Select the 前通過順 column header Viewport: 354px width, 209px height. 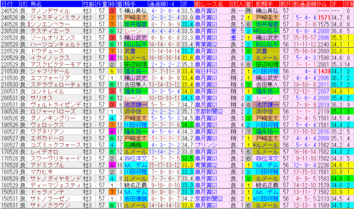(x=305, y=4)
